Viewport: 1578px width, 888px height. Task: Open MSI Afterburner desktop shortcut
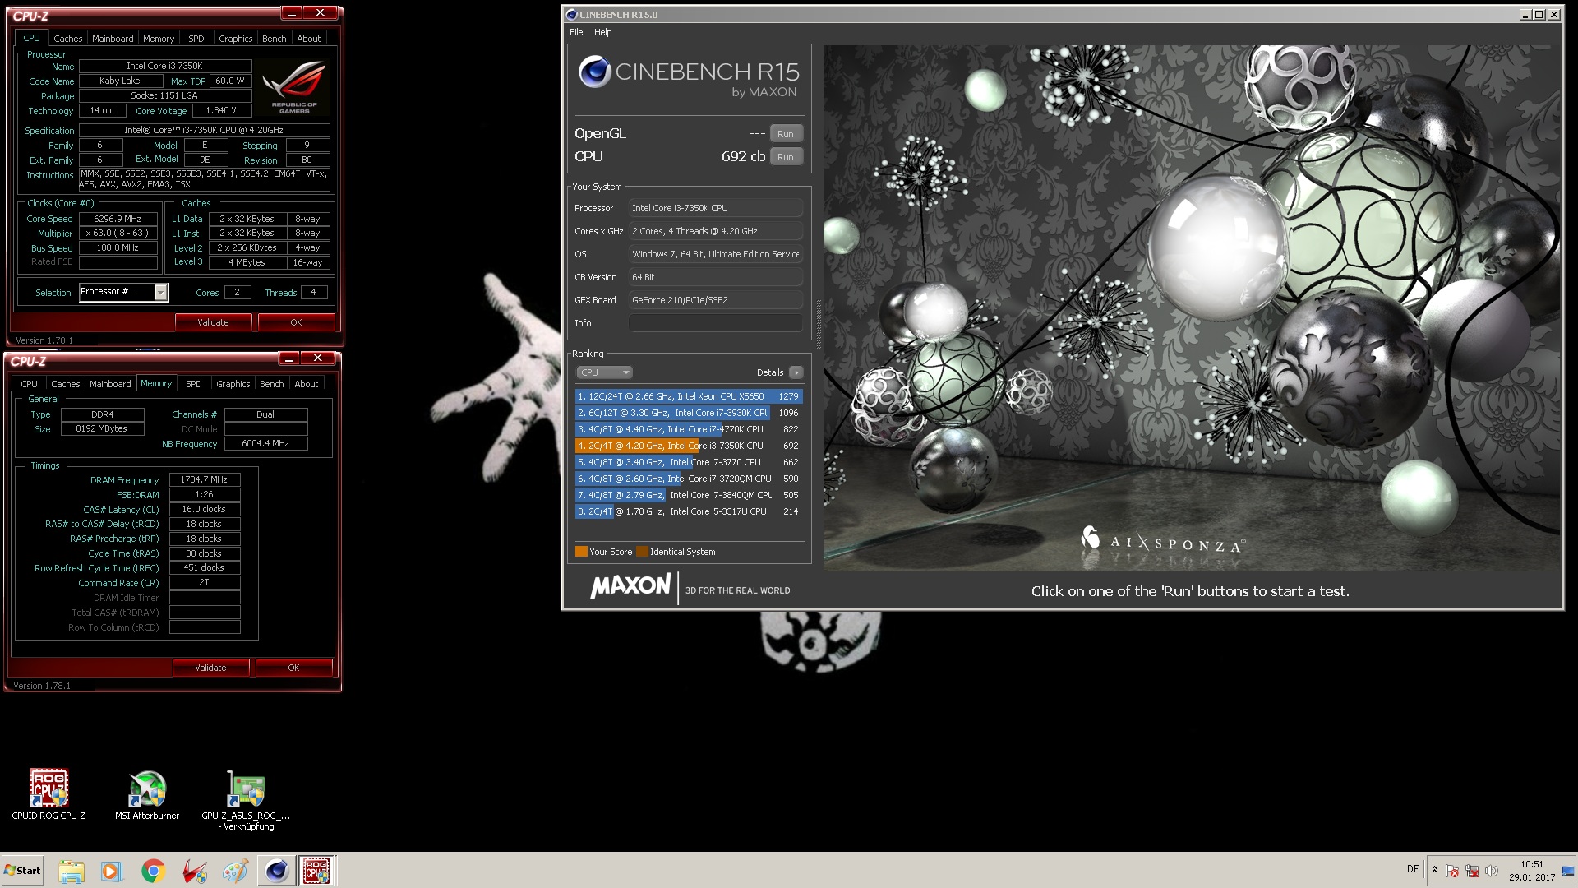(x=147, y=793)
